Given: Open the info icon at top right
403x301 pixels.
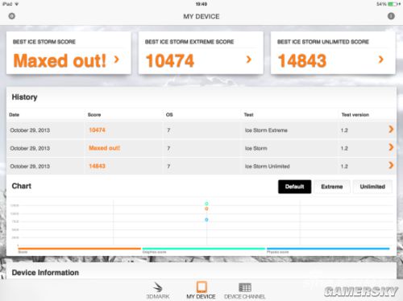Looking at the screenshot, I should pos(391,16).
